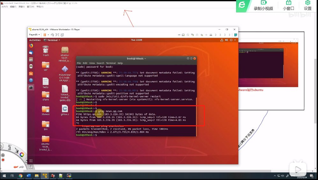
Task: Open the Player(P) dropdown menu
Action: point(34,35)
